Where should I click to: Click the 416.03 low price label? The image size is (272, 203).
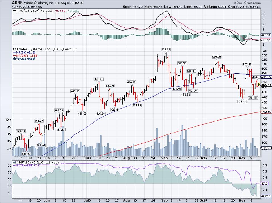point(82,114)
